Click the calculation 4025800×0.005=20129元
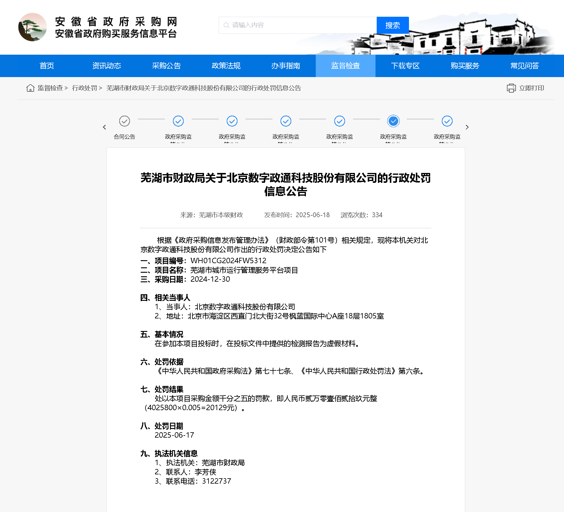This screenshot has width=564, height=512. point(191,408)
